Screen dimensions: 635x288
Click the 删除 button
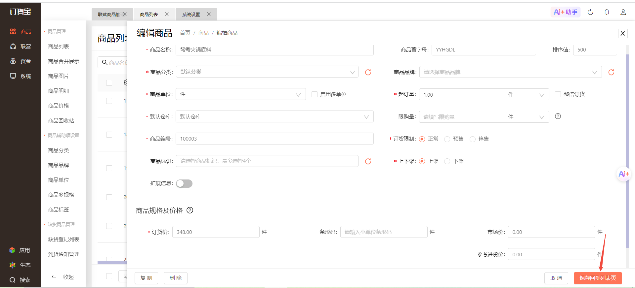pyautogui.click(x=176, y=278)
